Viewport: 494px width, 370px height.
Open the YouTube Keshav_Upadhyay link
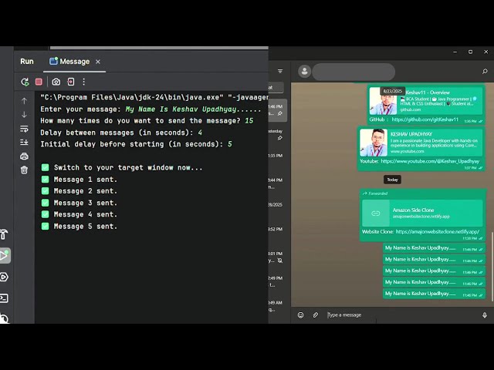tap(430, 161)
